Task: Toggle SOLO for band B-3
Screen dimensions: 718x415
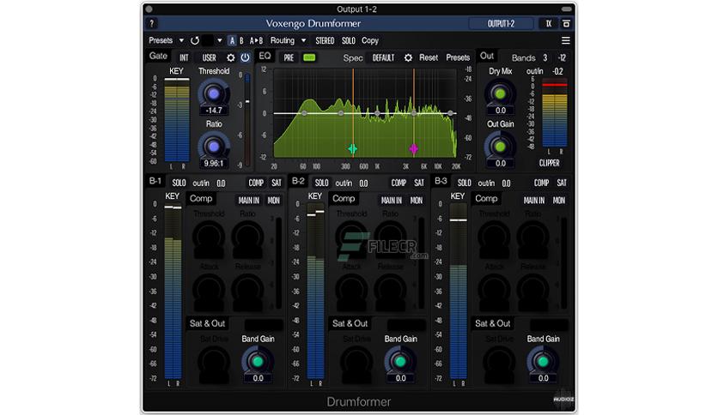Action: click(x=464, y=183)
